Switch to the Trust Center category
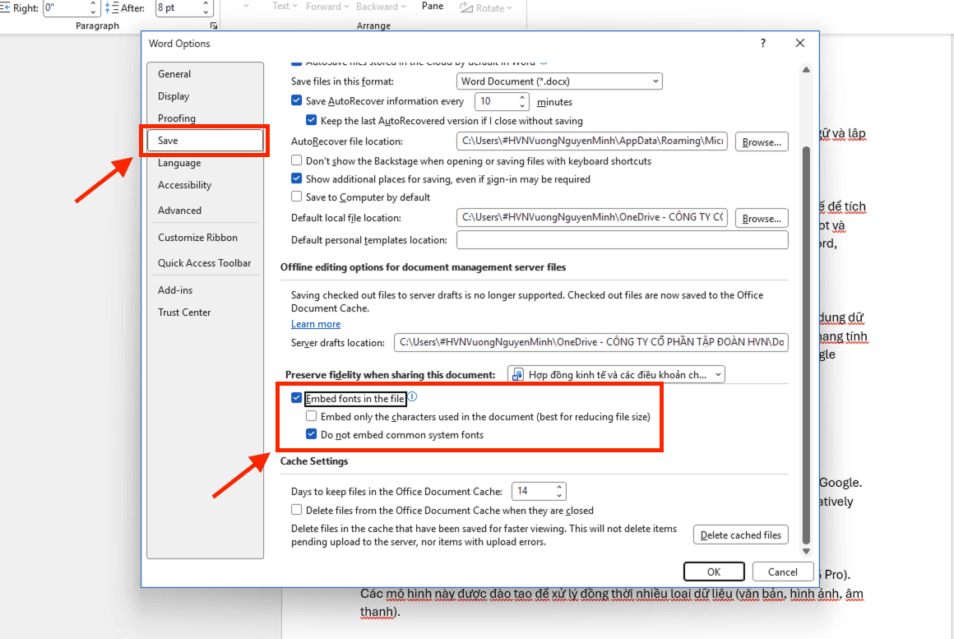The height and width of the screenshot is (639, 954). 185,312
